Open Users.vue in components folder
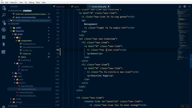 pyautogui.click(x=27, y=54)
